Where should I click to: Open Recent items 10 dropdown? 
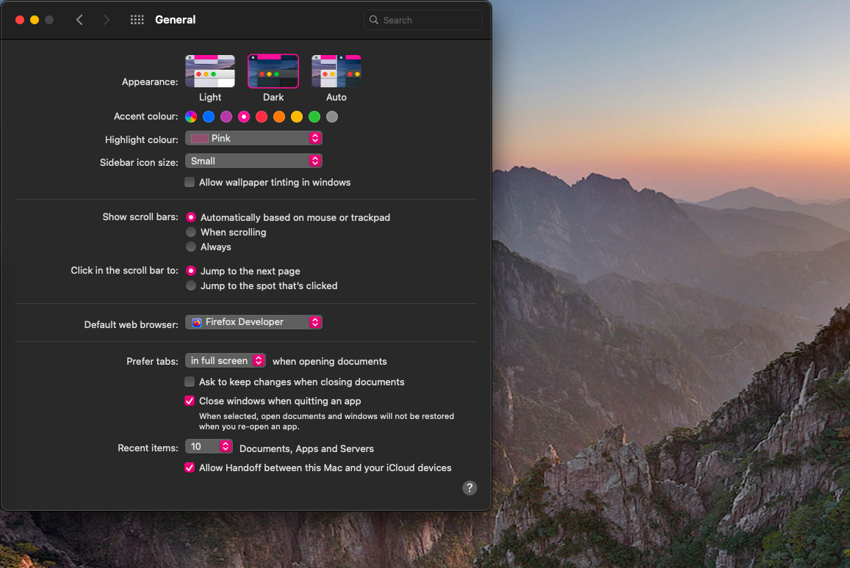[209, 446]
